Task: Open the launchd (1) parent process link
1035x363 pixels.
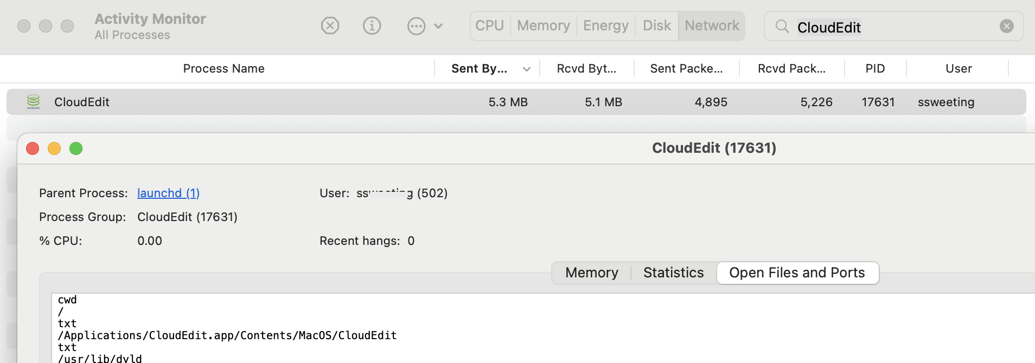Action: tap(168, 193)
